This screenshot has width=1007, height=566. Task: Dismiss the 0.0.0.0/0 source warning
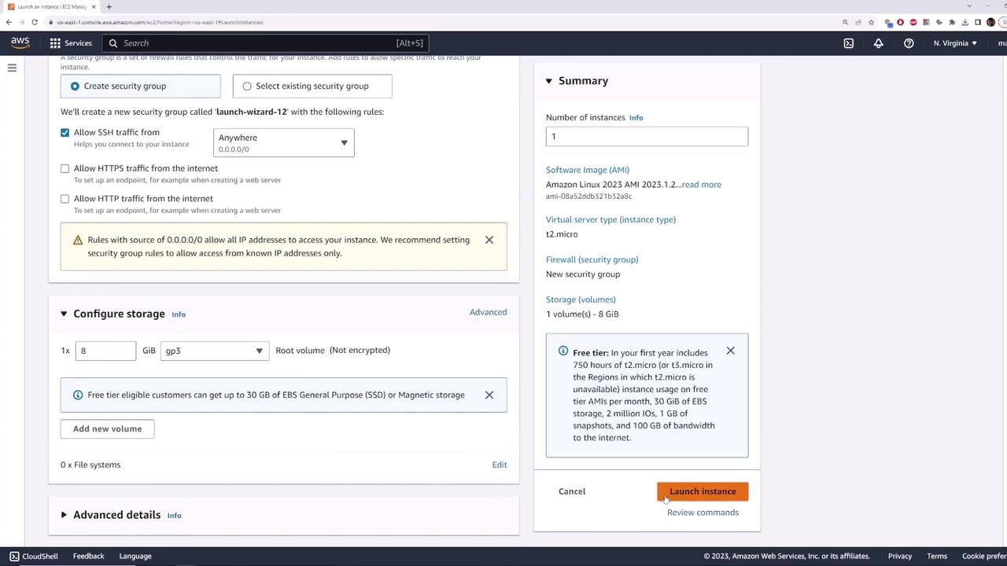point(489,240)
